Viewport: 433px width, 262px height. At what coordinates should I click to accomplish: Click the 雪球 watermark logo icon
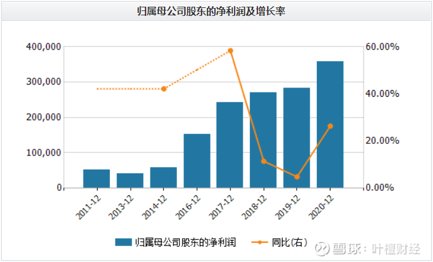(322, 249)
